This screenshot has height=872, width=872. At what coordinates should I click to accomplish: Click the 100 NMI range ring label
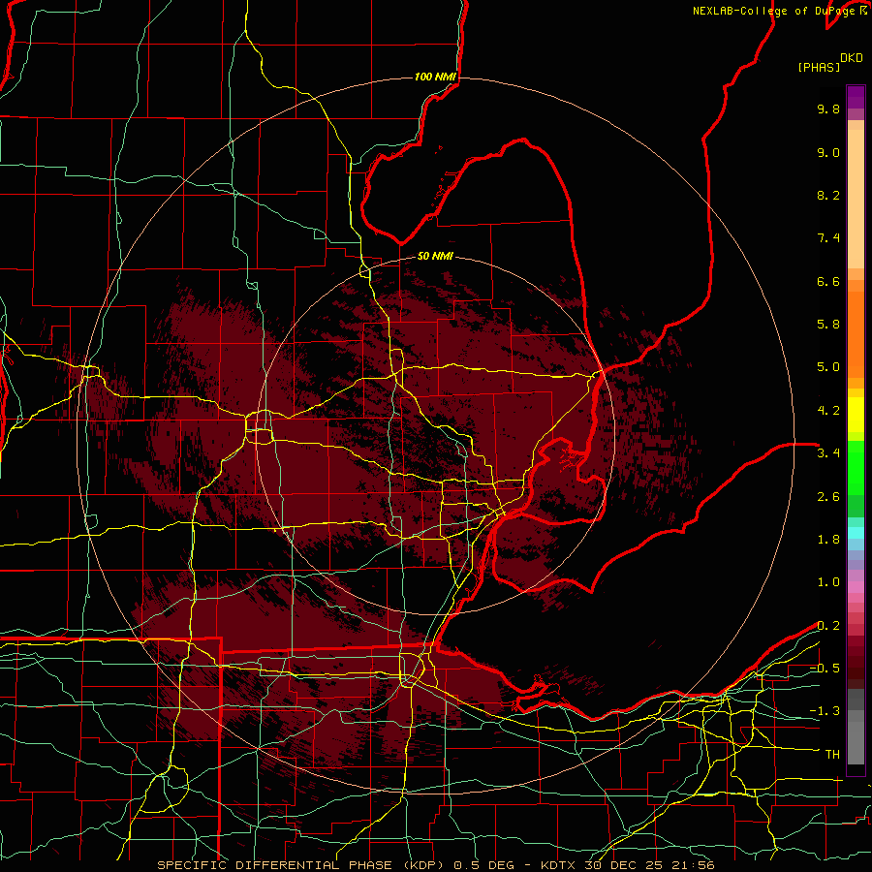(435, 77)
